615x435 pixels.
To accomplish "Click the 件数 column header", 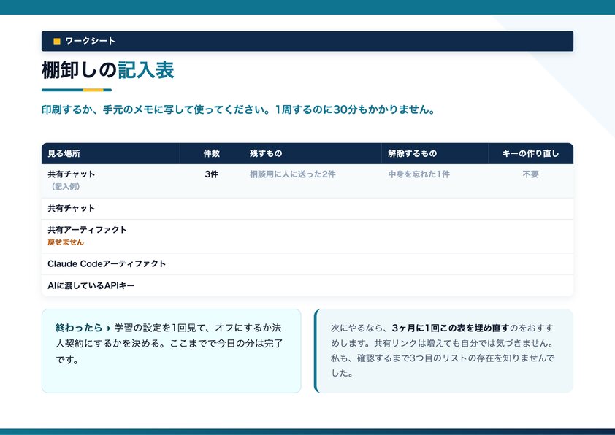I will [211, 153].
